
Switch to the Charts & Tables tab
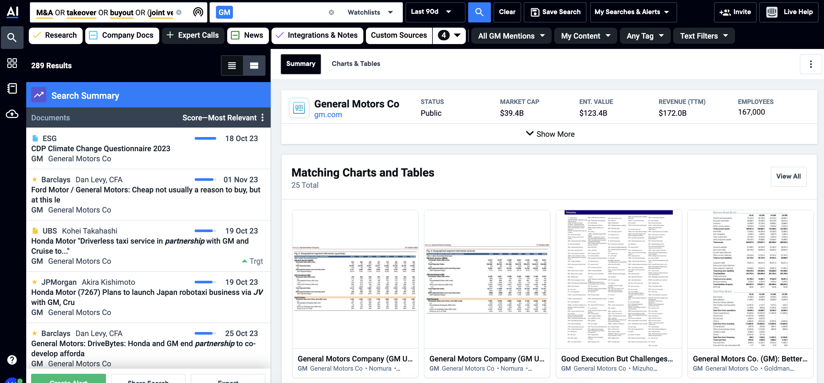(x=356, y=64)
